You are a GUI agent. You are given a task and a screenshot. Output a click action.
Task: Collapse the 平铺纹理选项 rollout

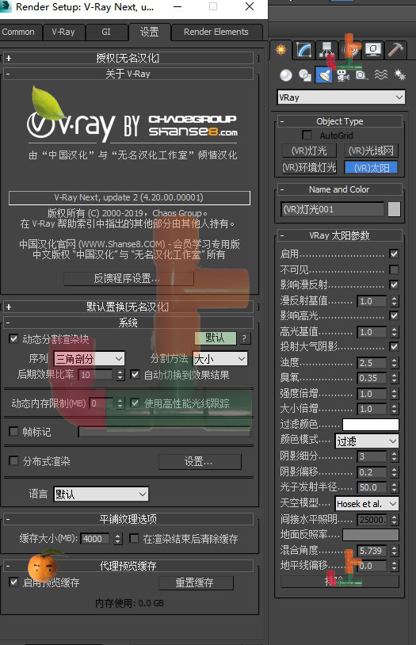pyautogui.click(x=128, y=519)
